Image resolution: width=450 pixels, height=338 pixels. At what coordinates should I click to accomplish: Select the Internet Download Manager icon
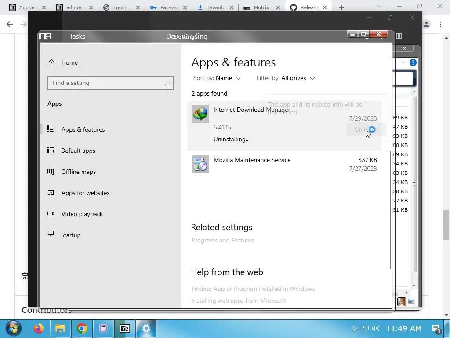200,114
